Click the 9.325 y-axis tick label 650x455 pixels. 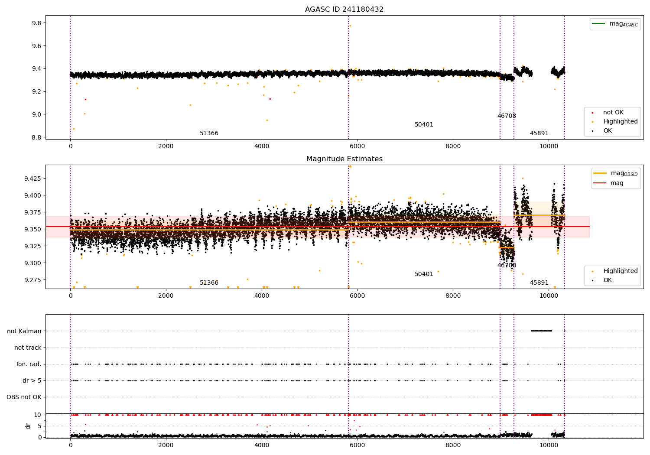[32, 246]
